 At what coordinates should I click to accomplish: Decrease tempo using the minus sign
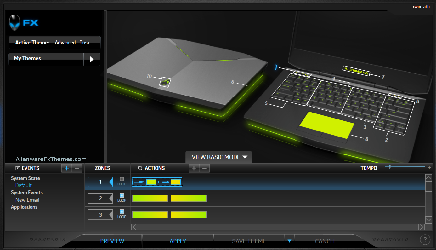click(x=381, y=168)
